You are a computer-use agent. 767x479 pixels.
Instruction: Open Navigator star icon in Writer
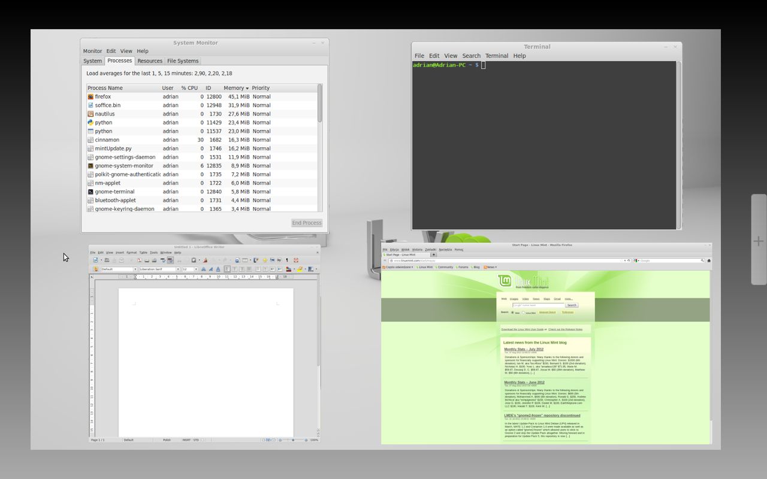(265, 260)
